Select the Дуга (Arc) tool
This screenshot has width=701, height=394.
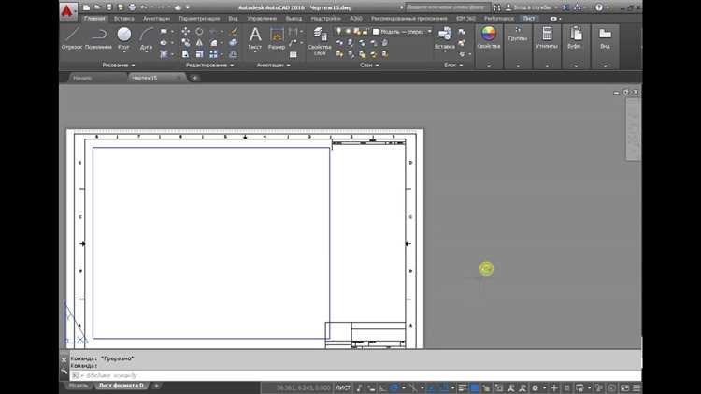[147, 37]
